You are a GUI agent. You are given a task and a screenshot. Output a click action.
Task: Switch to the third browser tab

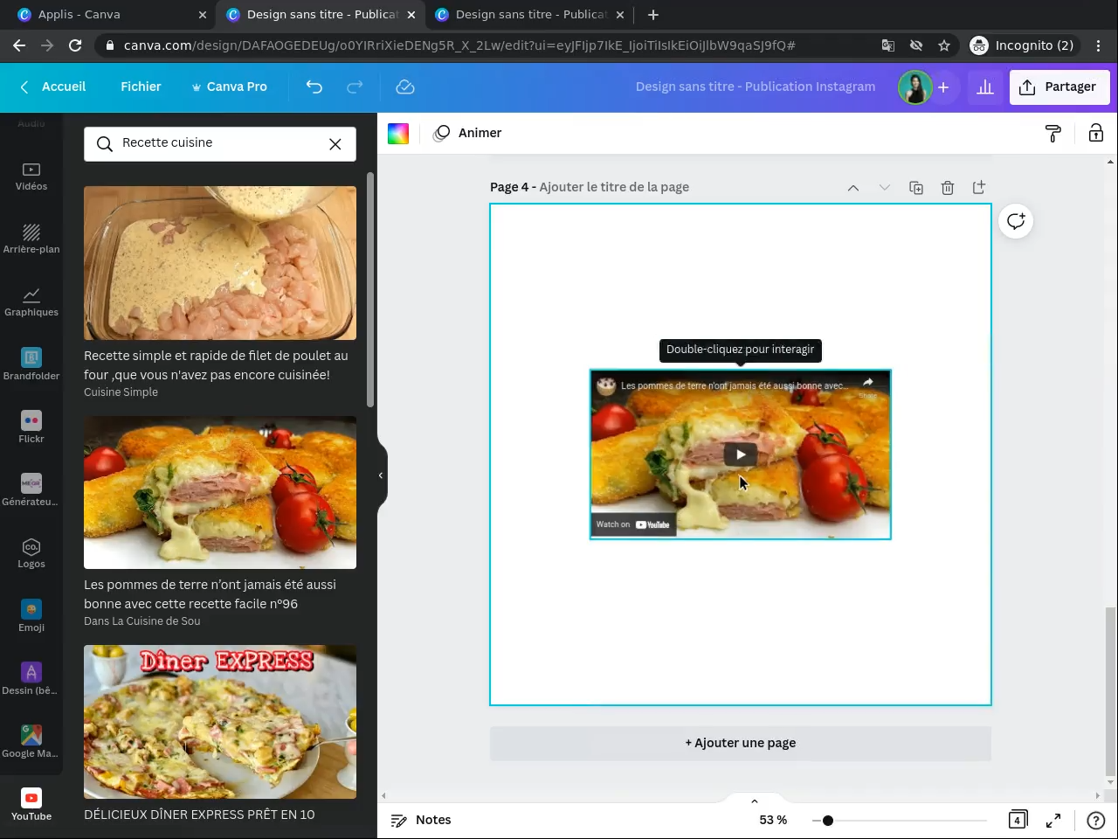pos(529,15)
